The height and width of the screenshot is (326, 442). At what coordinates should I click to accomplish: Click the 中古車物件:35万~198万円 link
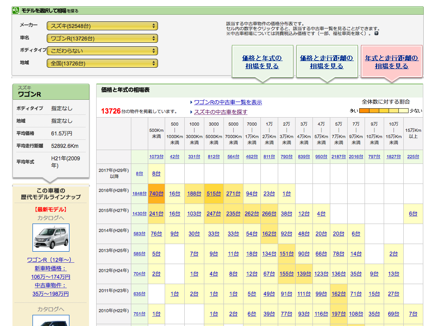coord(51,289)
